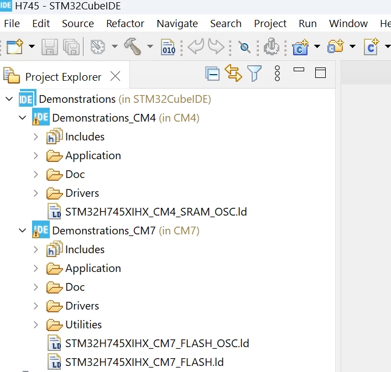Expand Application folder under Demonstrations_CM4

tap(35, 155)
